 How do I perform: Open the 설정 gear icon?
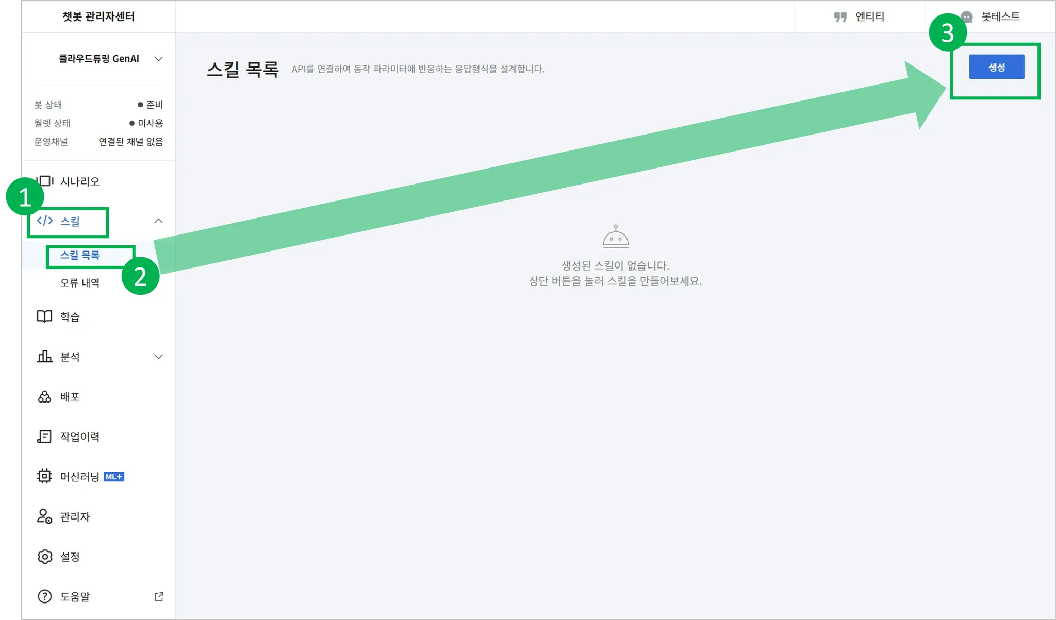[x=45, y=556]
